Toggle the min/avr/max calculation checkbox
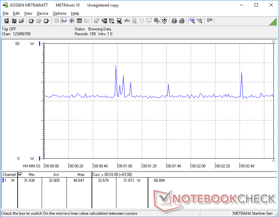This screenshot has height=217, width=279. click(20, 174)
